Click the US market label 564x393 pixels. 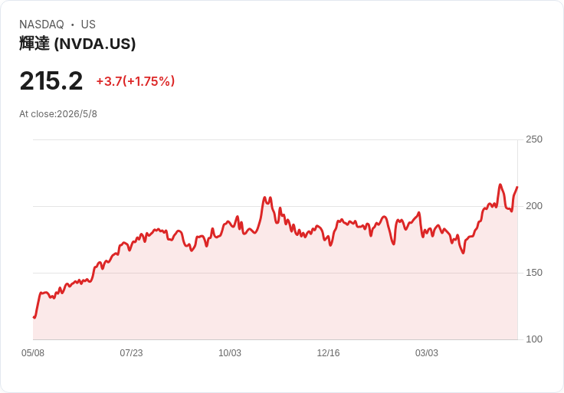pos(88,25)
